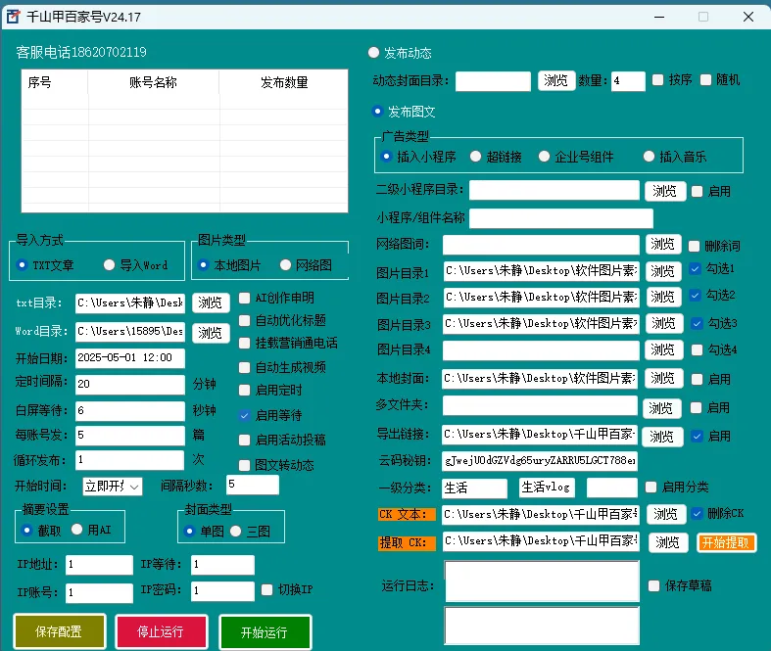Enable 启用定时 checkbox
Viewport: 771px width, 651px height.
(244, 391)
